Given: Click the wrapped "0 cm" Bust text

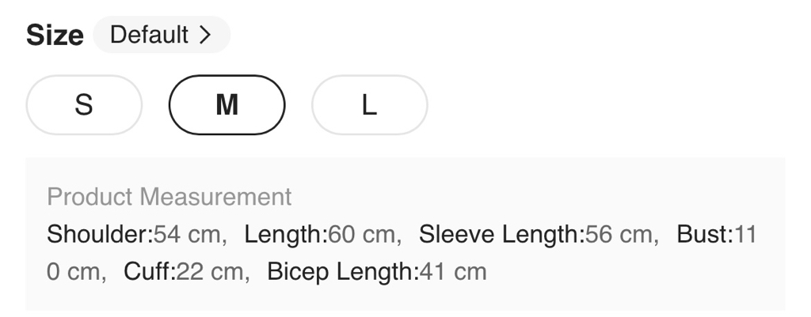Looking at the screenshot, I should (74, 272).
